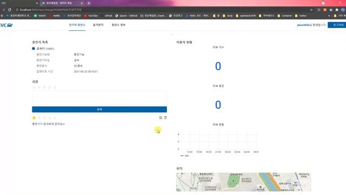Toggle the star series in the chart legend

[x=185, y=156]
